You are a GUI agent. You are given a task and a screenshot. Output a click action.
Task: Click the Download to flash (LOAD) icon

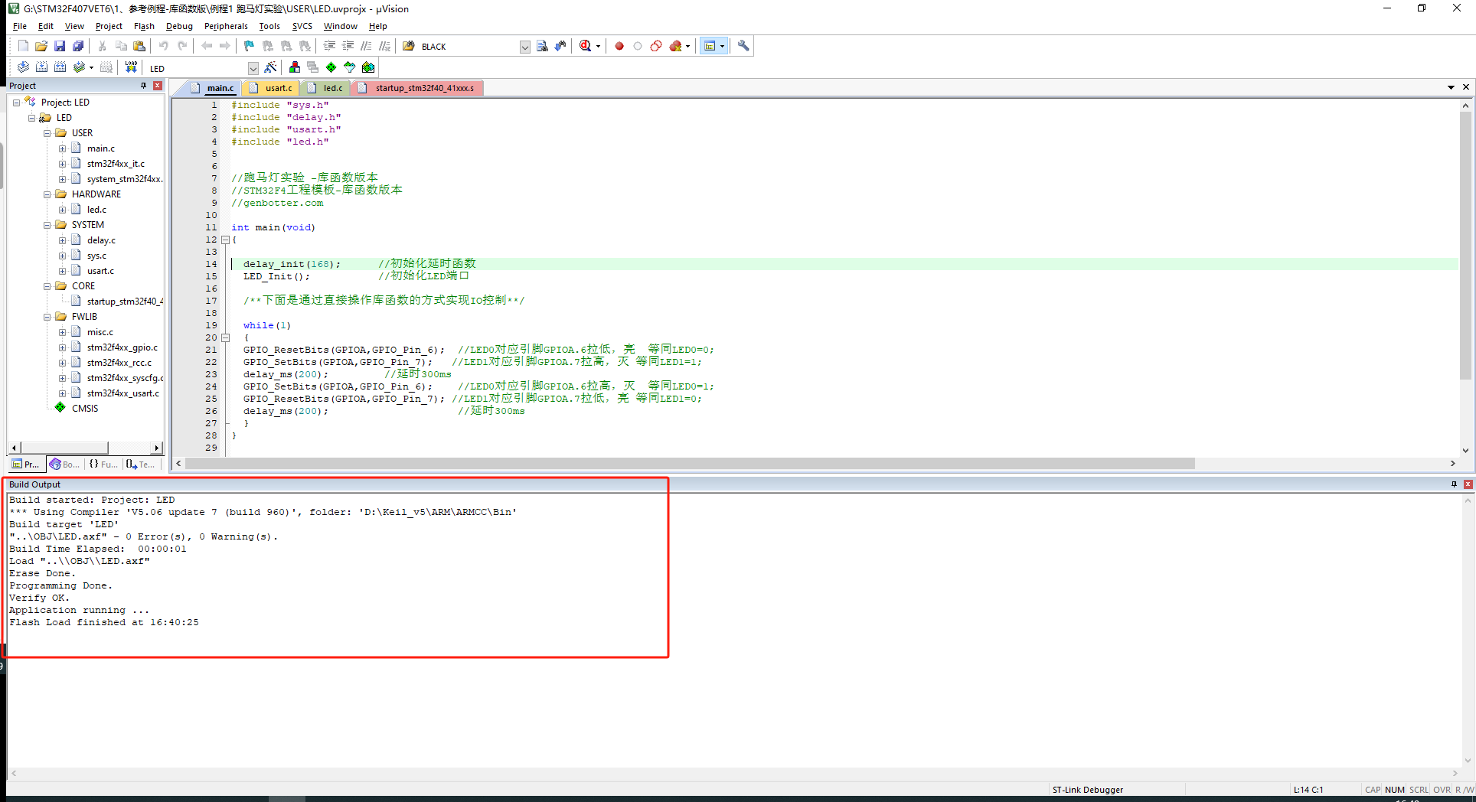(131, 67)
